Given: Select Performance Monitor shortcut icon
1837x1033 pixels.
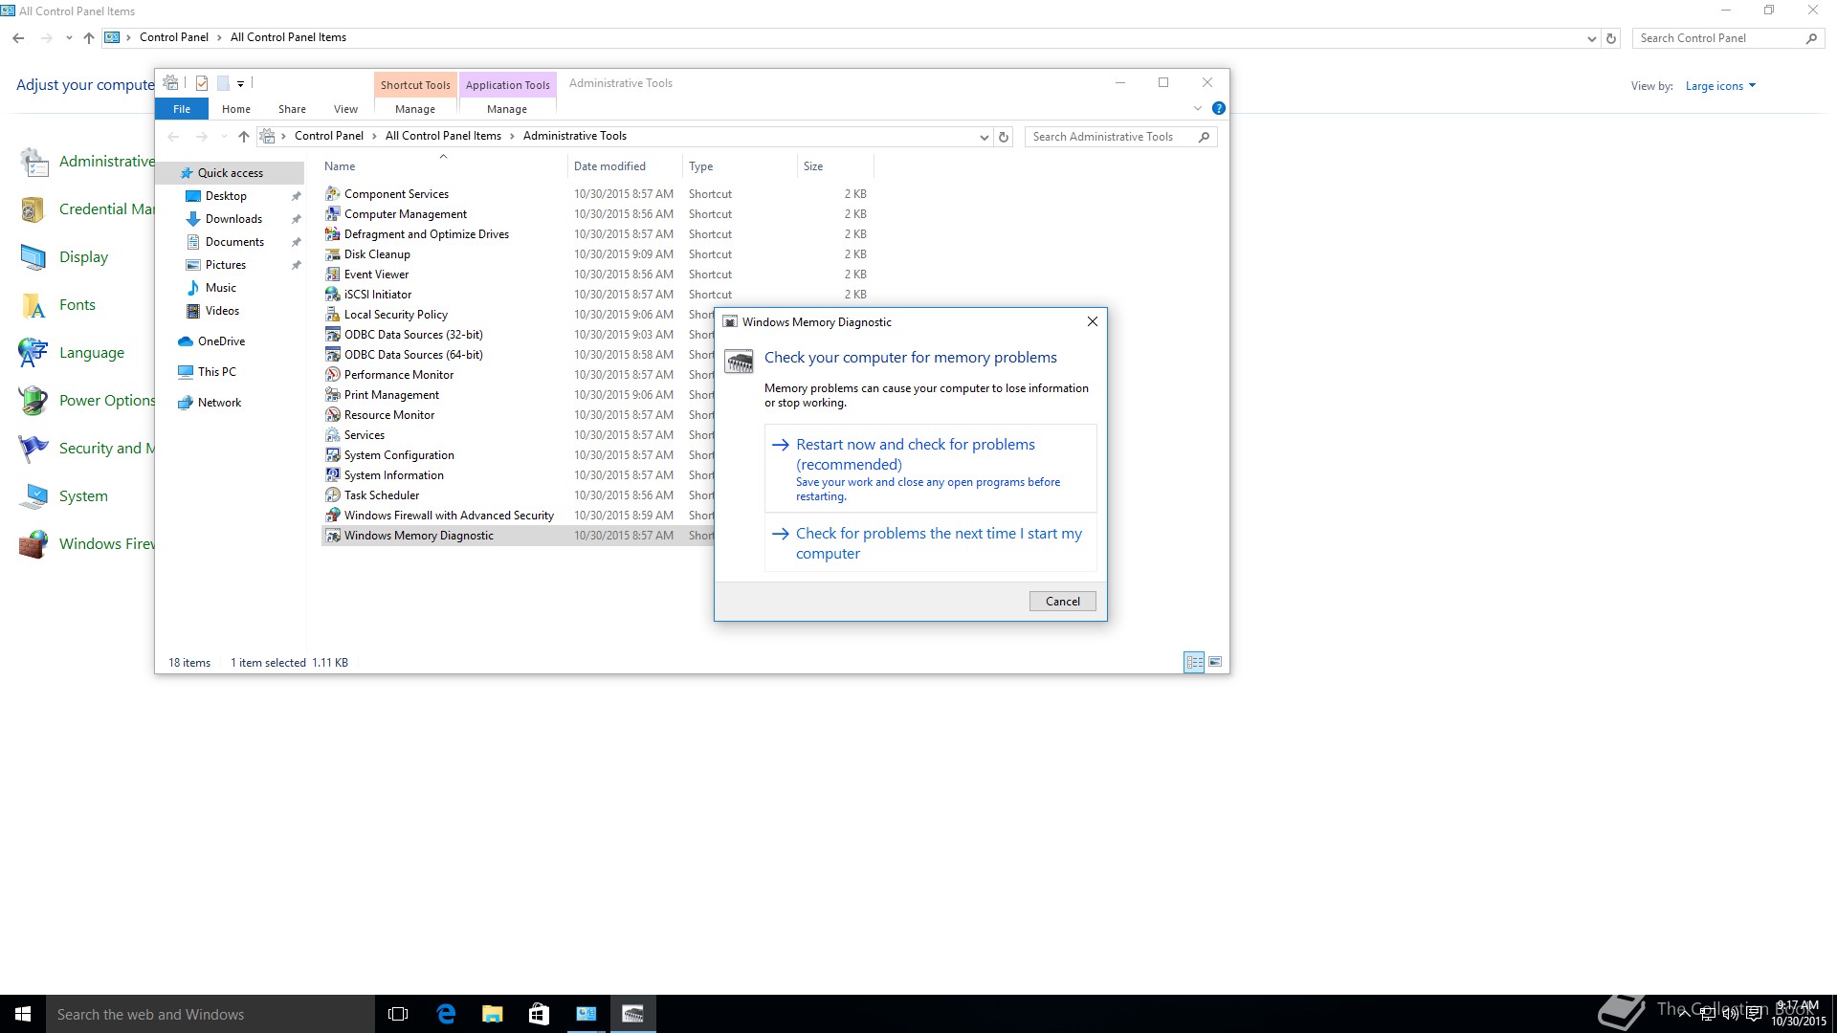Looking at the screenshot, I should (332, 374).
